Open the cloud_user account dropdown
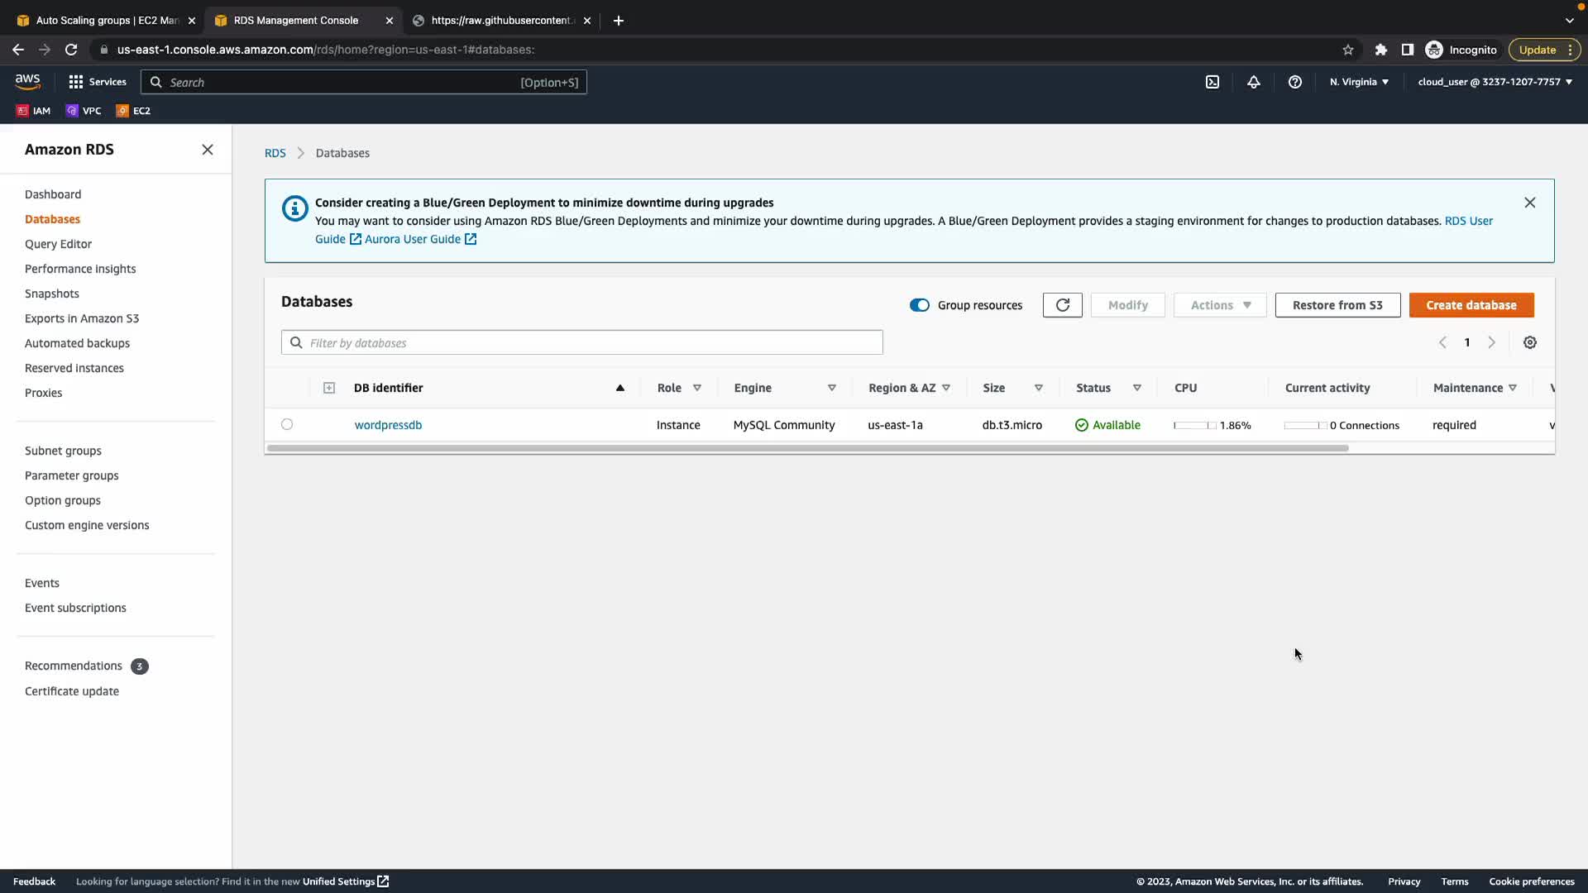Screen dimensions: 1588x893 click(x=1495, y=82)
